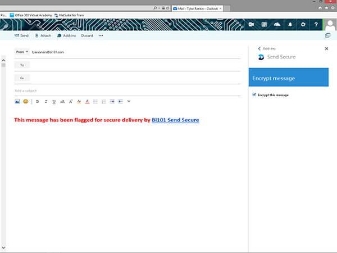This screenshot has width=337, height=253.
Task: Insert bulleted list
Action: (x=95, y=102)
